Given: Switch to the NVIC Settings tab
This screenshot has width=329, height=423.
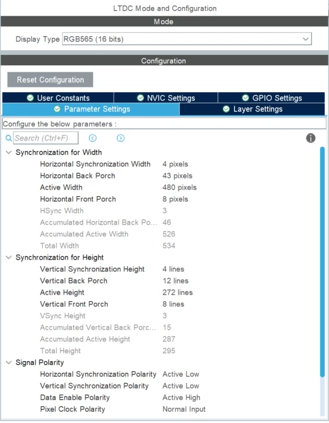Looking at the screenshot, I should click(166, 97).
